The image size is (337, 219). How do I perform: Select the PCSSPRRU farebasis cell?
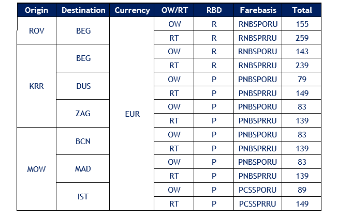(258, 204)
